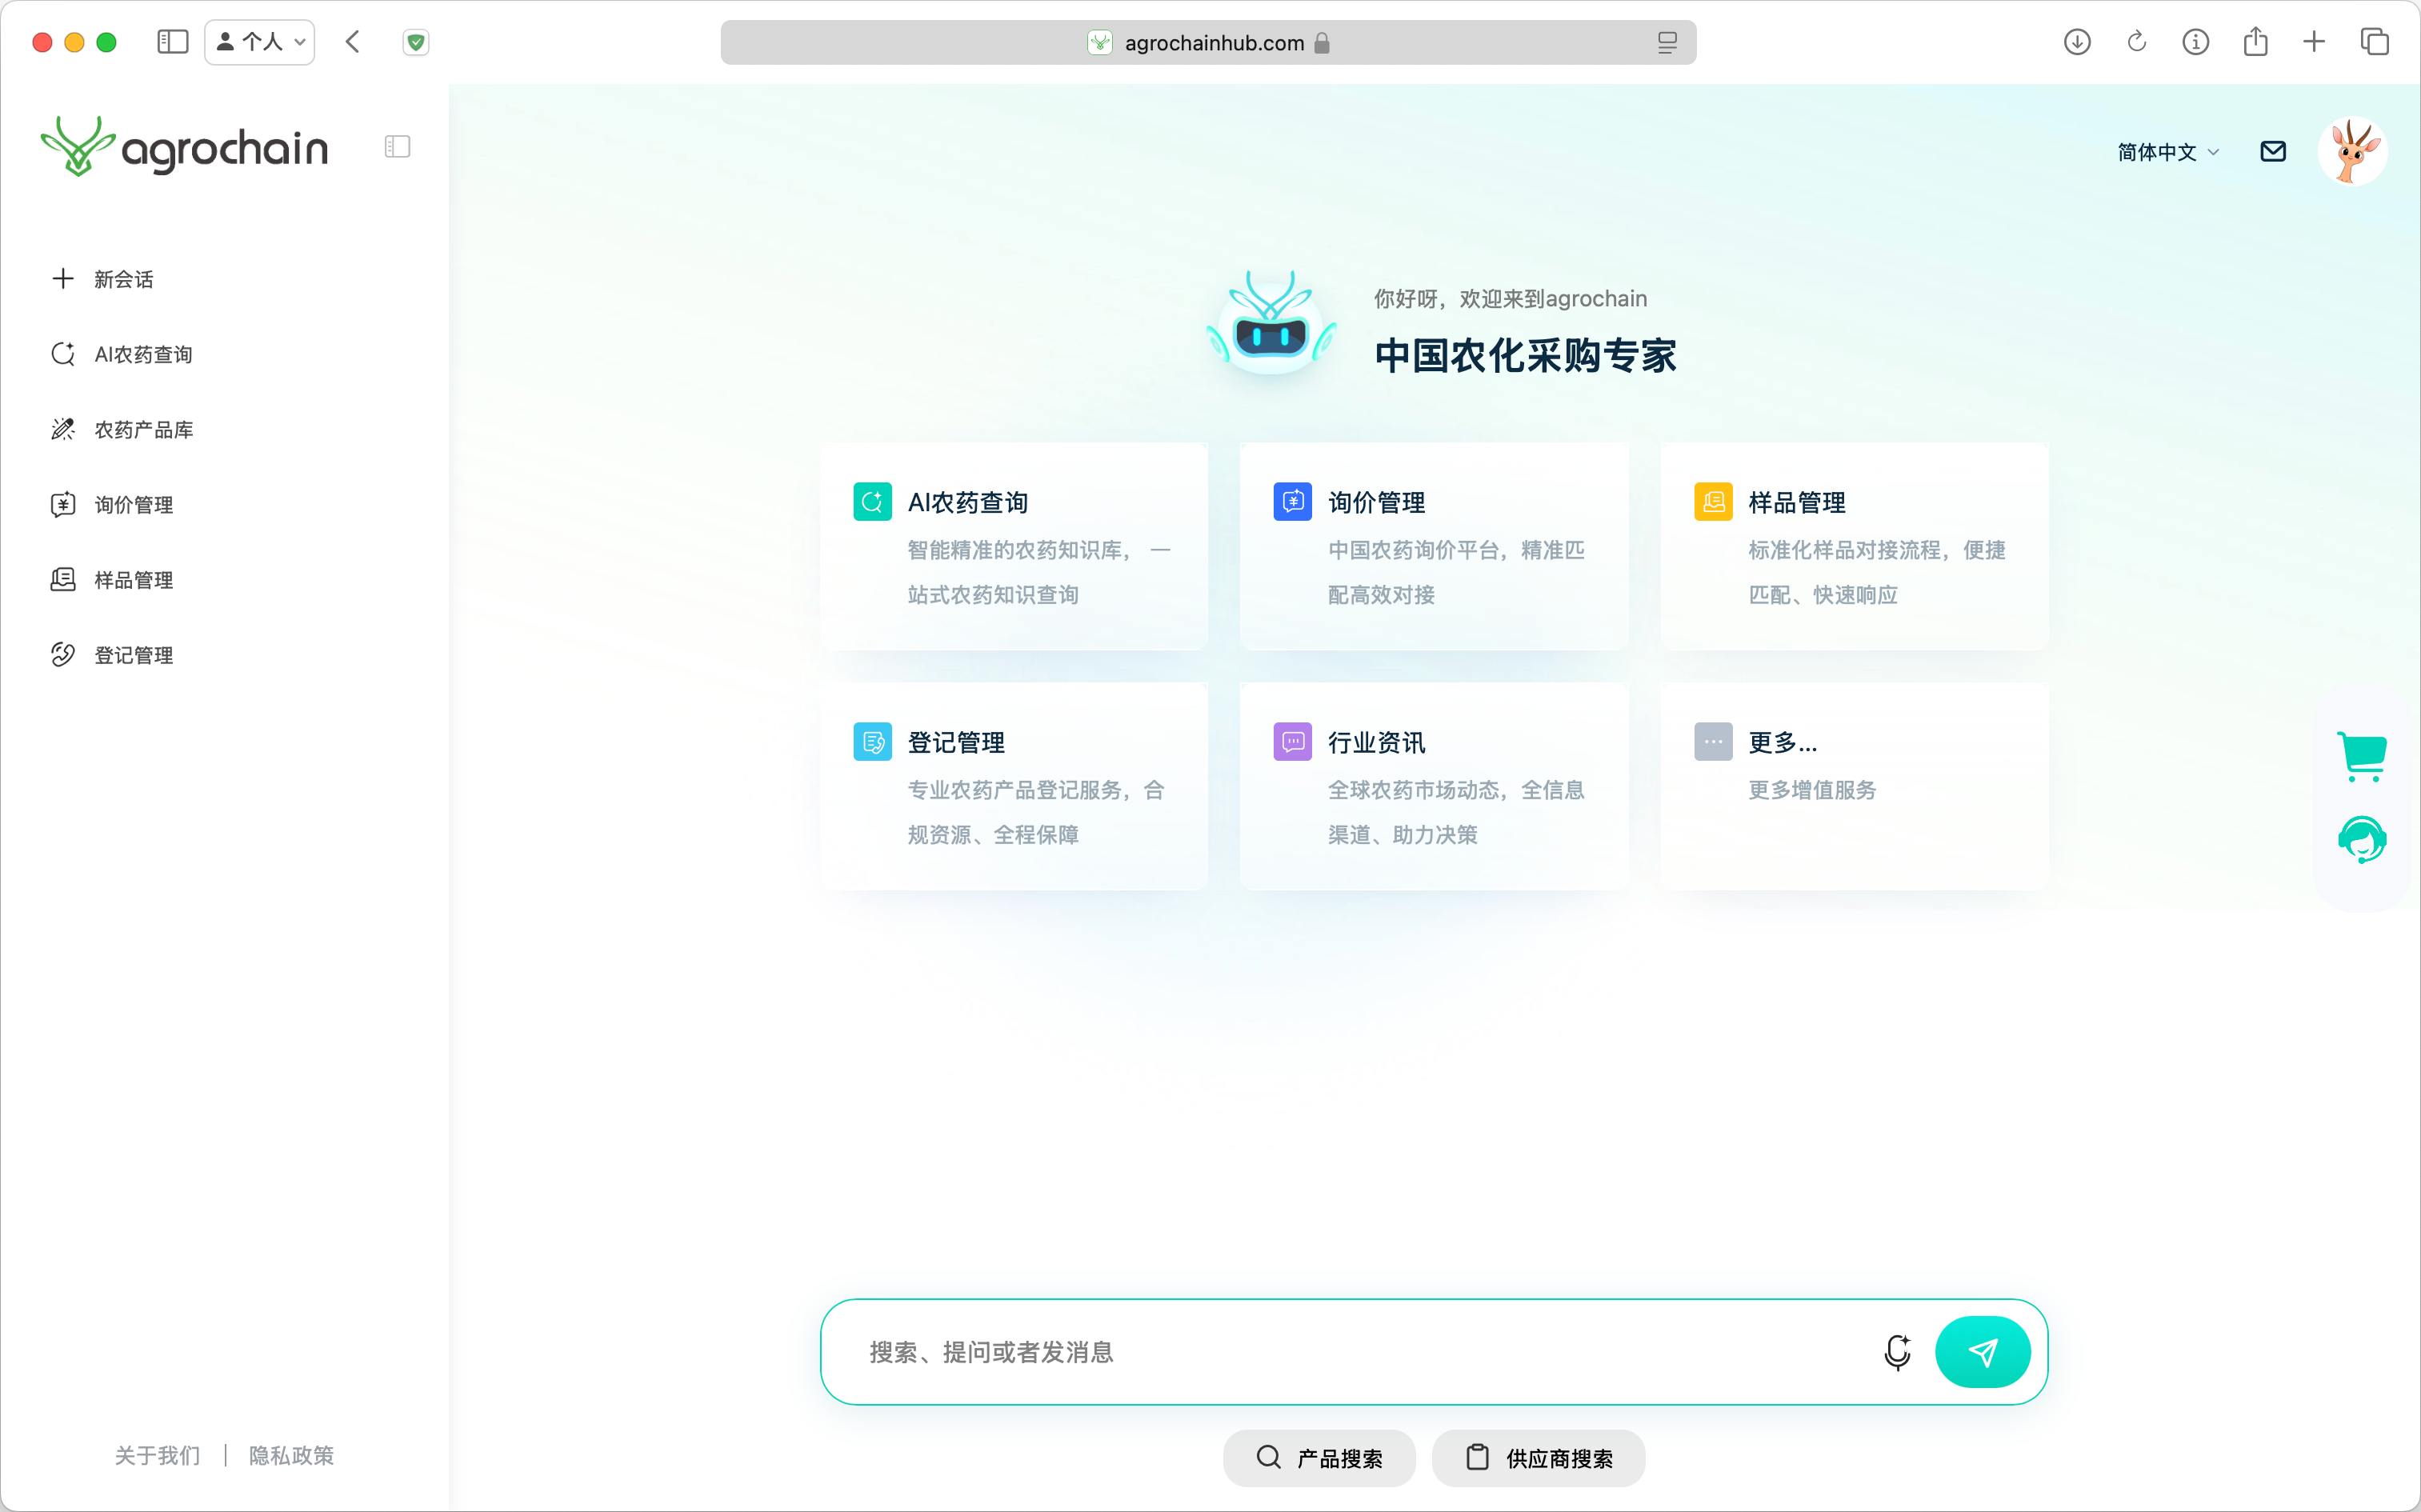The height and width of the screenshot is (1512, 2421).
Task: Open the 隐私政策 link
Action: (x=291, y=1455)
